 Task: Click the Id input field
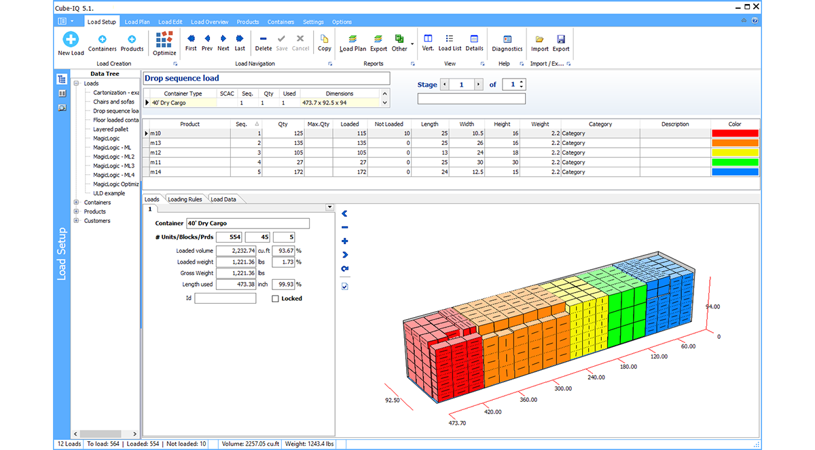225,298
